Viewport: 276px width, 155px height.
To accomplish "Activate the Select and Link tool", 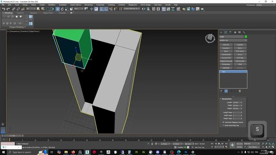I will click(13, 9).
